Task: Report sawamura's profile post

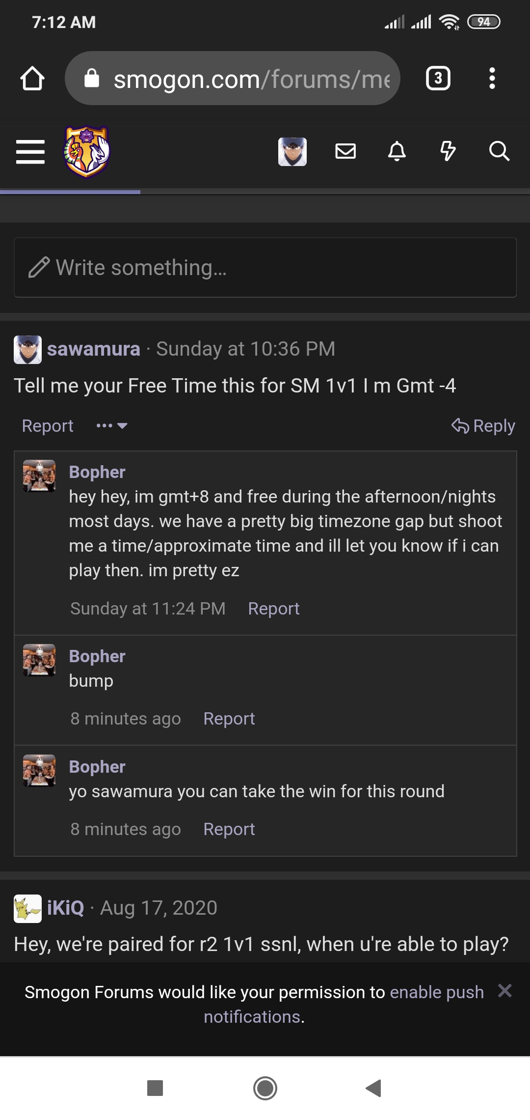Action: (48, 426)
